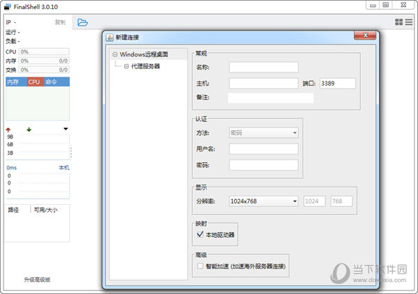Click the 本机 link beside 0ms
The height and width of the screenshot is (294, 418).
click(x=64, y=168)
